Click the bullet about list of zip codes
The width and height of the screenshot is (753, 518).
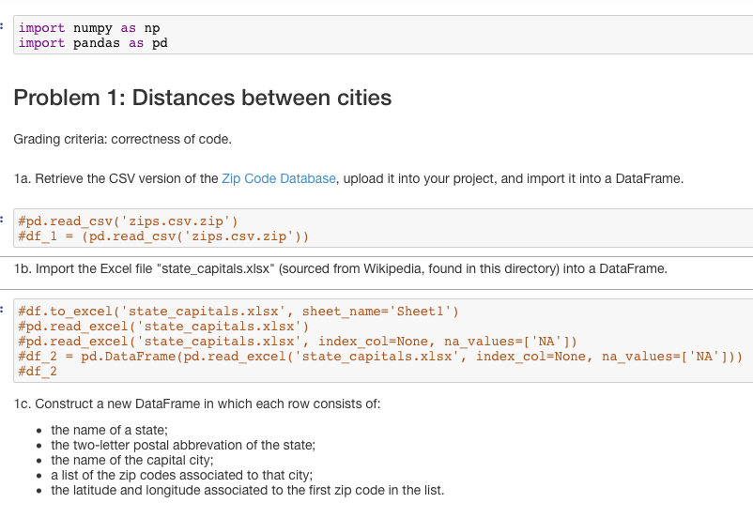pyautogui.click(x=181, y=475)
